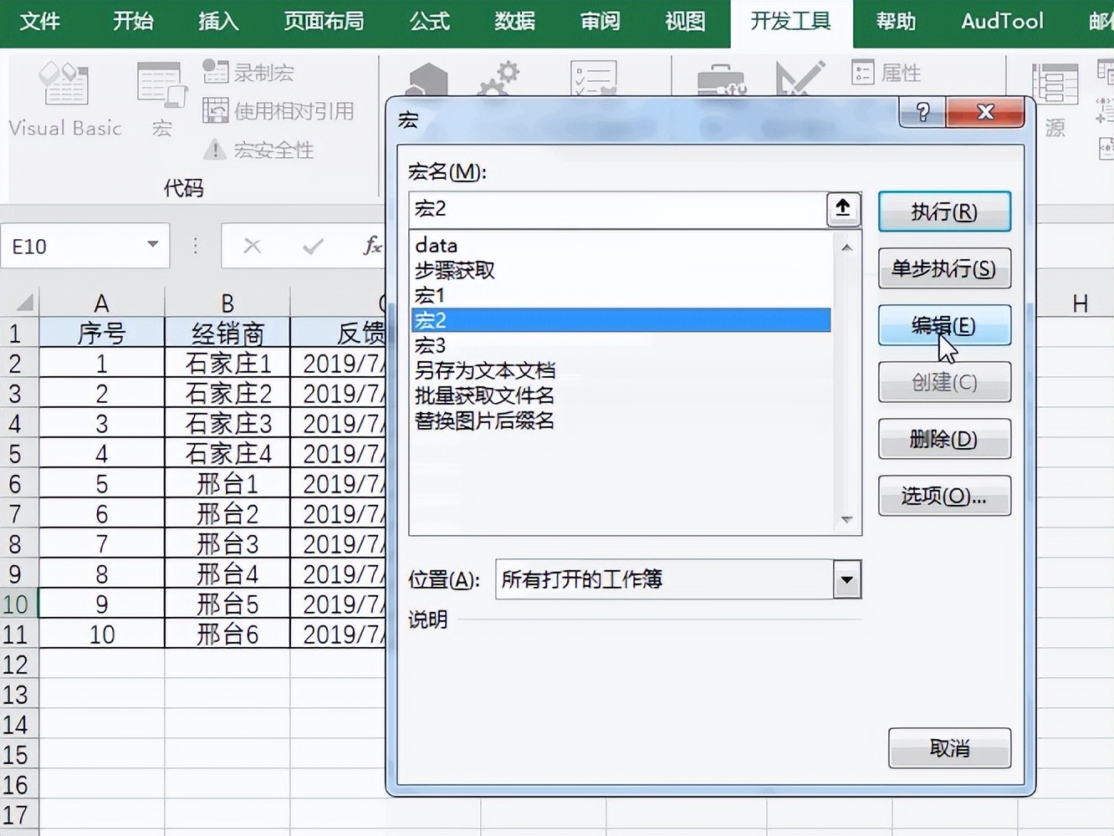Click the Insert Function fx icon
The height and width of the screenshot is (836, 1114).
(x=373, y=246)
